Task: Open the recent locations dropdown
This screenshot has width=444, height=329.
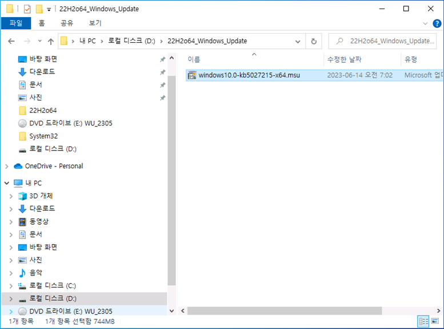Action: click(x=39, y=41)
